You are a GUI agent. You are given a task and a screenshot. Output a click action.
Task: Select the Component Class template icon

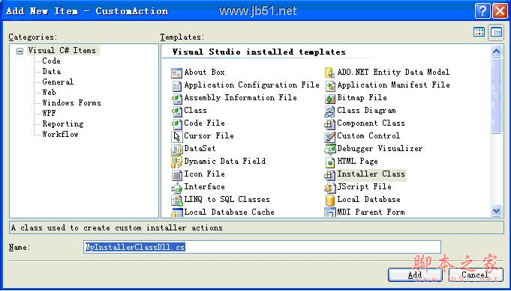[330, 123]
